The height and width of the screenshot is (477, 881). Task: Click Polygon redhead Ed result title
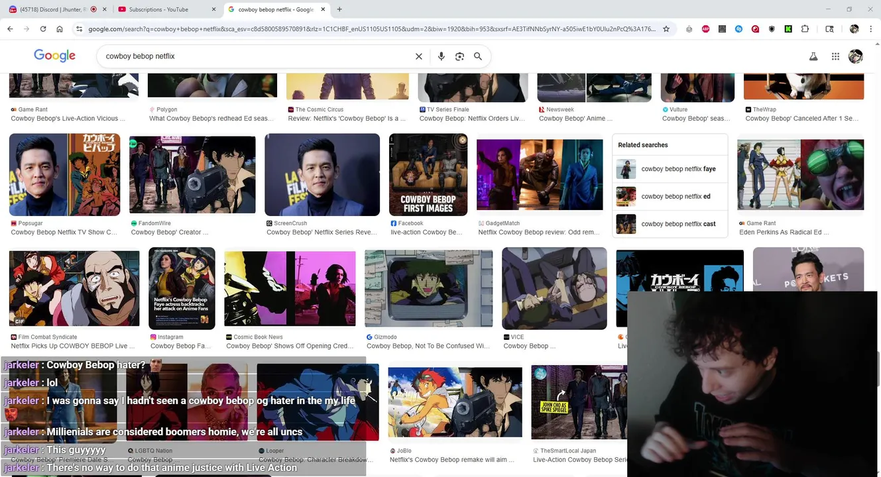tap(211, 119)
